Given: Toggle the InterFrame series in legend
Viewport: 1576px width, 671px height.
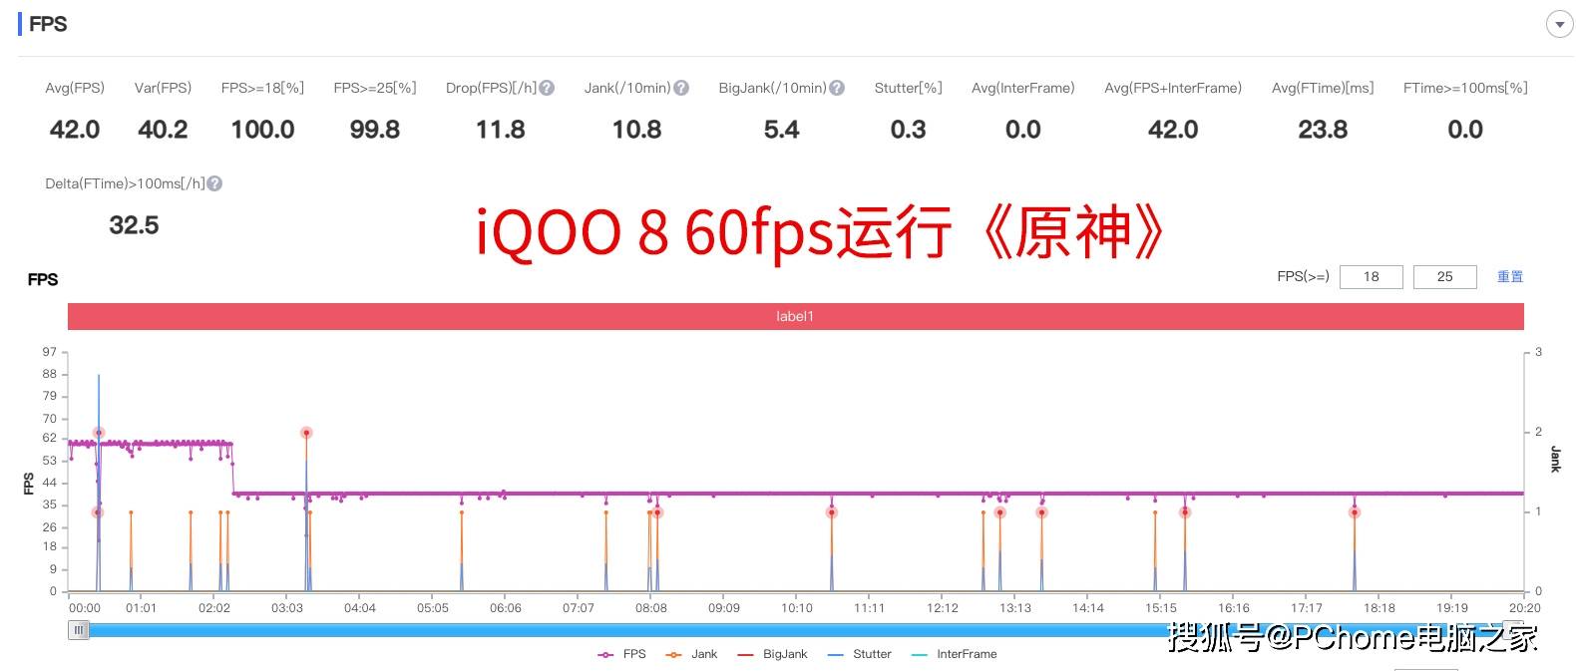Looking at the screenshot, I should tap(954, 654).
